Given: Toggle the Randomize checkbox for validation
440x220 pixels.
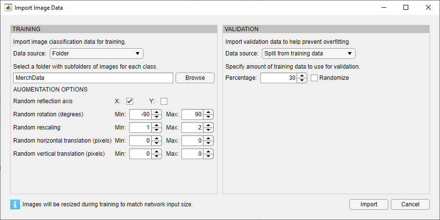Looking at the screenshot, I should click(315, 78).
